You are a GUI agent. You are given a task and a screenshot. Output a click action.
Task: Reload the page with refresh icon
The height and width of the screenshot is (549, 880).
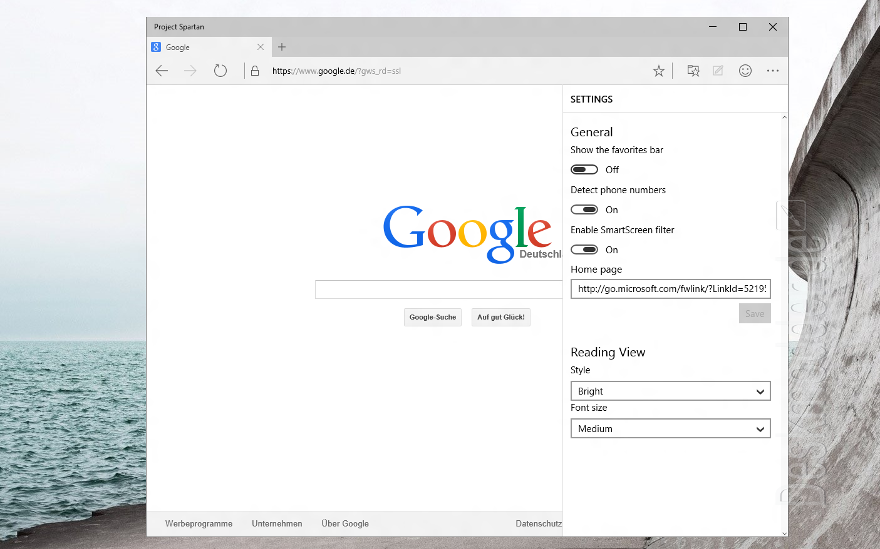pyautogui.click(x=220, y=71)
